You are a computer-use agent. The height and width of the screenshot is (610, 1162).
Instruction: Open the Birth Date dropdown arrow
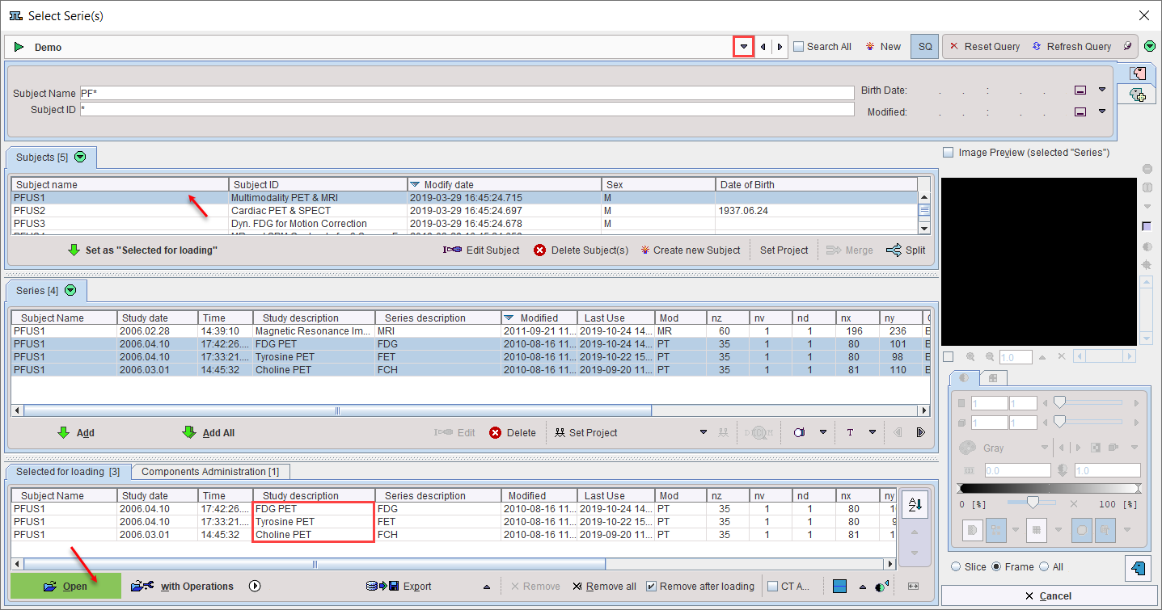point(1101,90)
